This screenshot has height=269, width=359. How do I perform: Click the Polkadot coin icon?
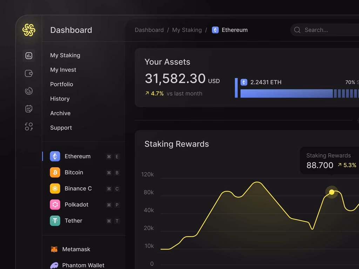pyautogui.click(x=55, y=205)
